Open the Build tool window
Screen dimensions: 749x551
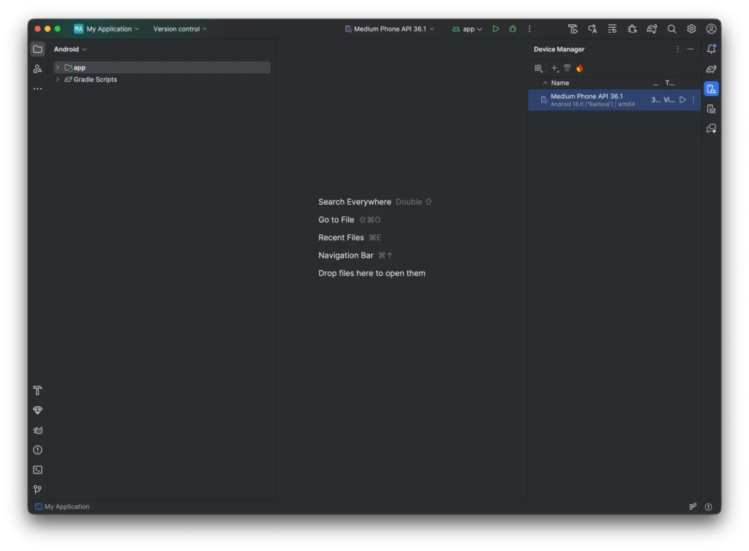click(37, 390)
